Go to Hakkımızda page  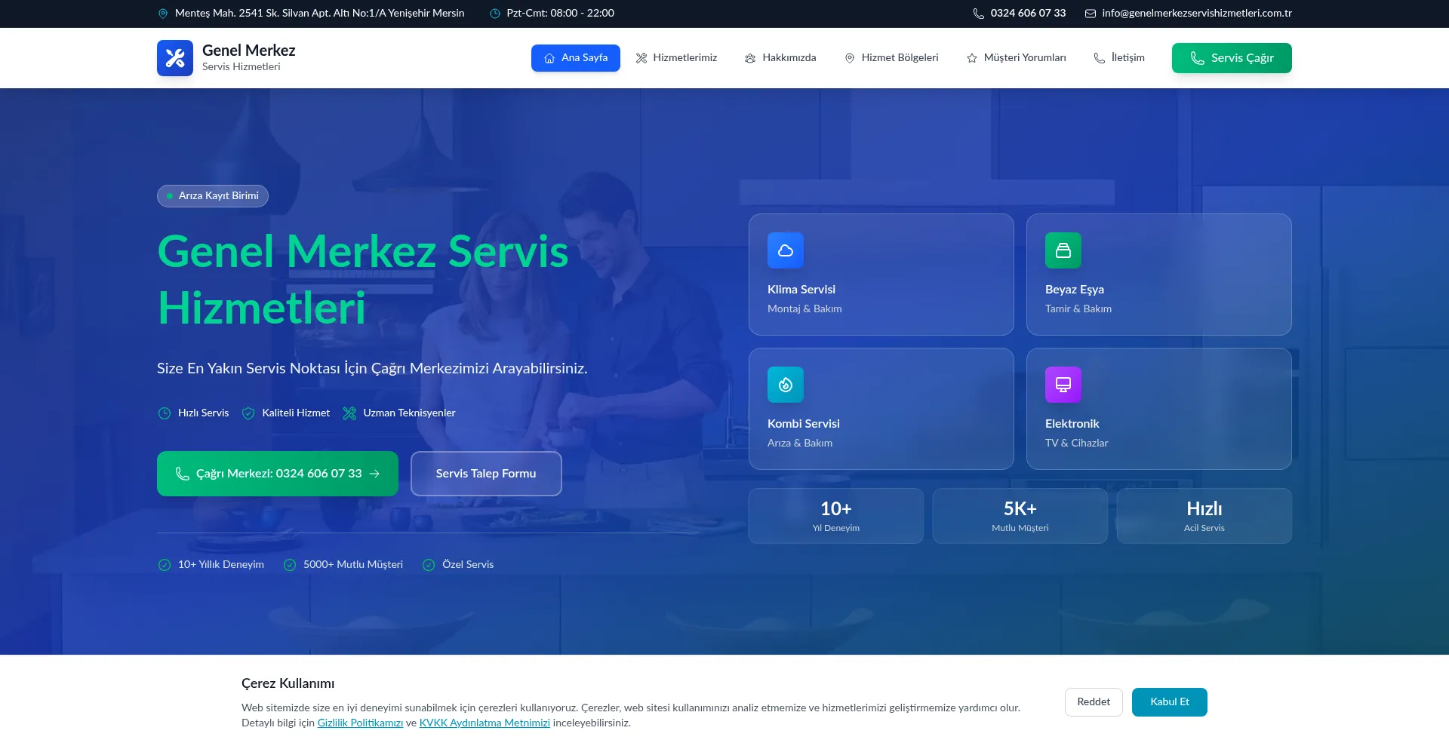pyautogui.click(x=780, y=58)
